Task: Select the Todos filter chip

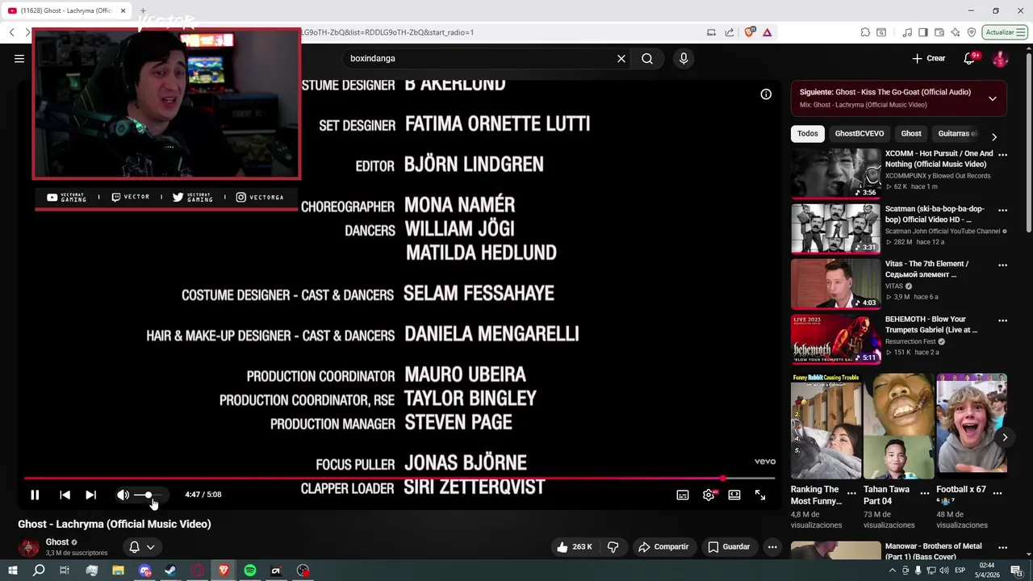Action: [807, 134]
